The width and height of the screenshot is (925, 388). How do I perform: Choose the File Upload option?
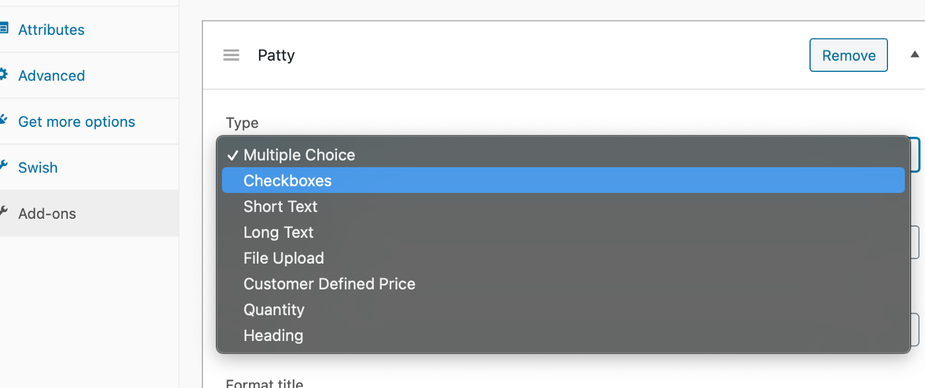point(283,258)
